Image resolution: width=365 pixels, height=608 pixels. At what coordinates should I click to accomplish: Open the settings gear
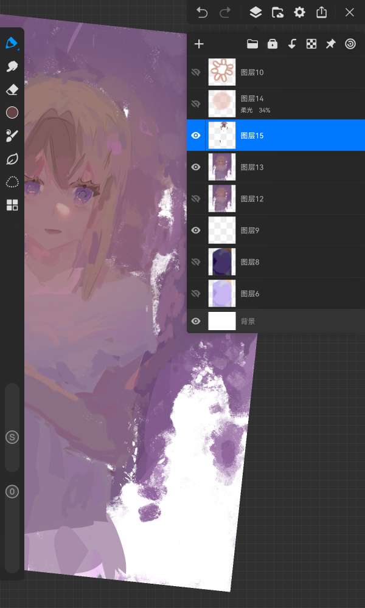tap(299, 13)
